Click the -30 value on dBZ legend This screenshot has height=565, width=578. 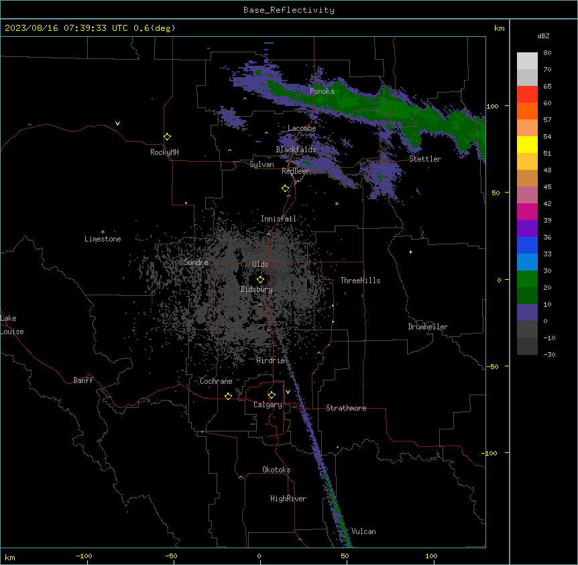tap(550, 354)
